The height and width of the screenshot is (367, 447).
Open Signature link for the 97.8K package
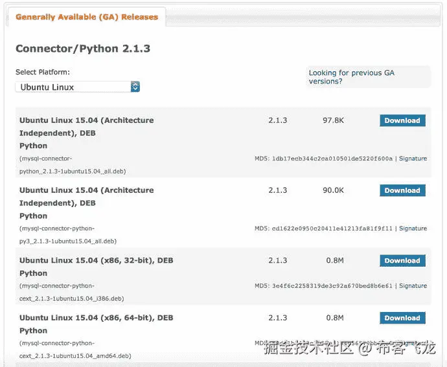(x=413, y=159)
